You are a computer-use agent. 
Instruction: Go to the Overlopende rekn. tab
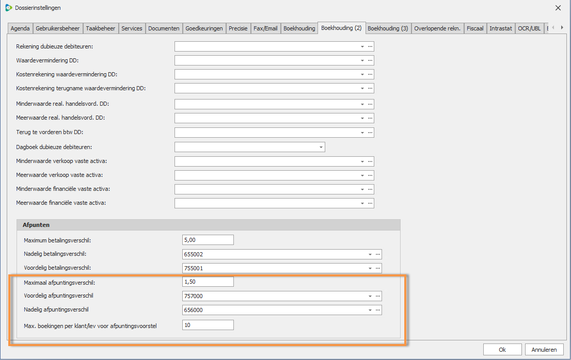tap(437, 28)
